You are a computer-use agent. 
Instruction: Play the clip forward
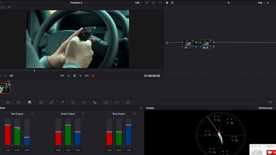click(81, 76)
